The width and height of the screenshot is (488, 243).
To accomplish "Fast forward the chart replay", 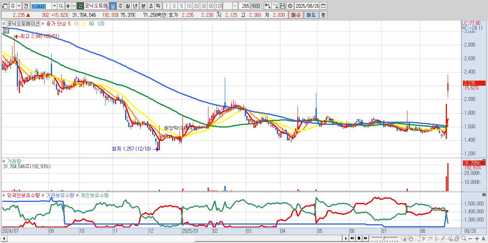I will click(366, 238).
